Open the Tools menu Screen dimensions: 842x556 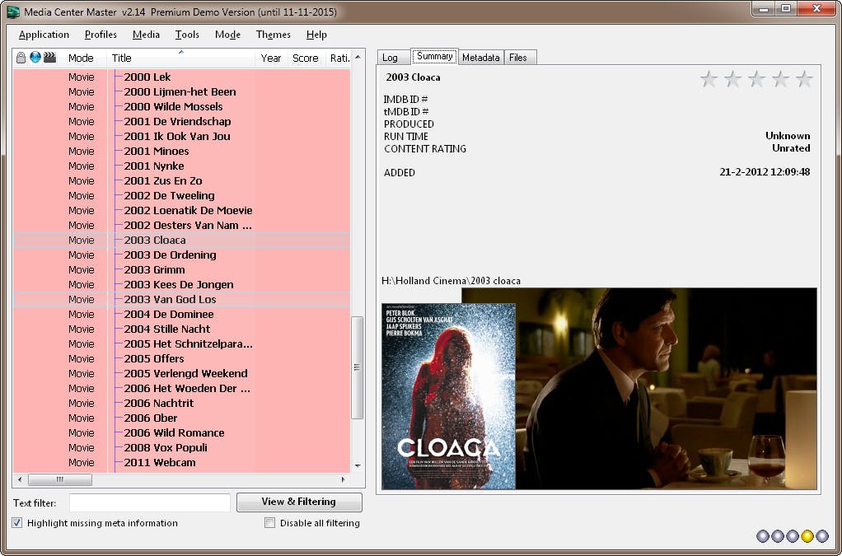(187, 35)
